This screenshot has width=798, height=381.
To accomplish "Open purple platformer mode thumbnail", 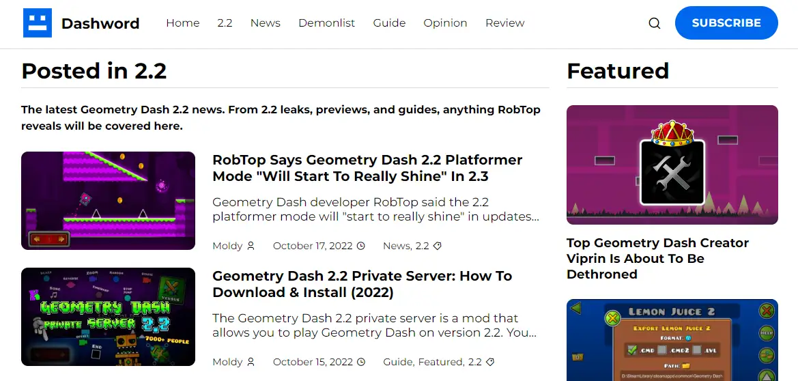I will tap(108, 201).
